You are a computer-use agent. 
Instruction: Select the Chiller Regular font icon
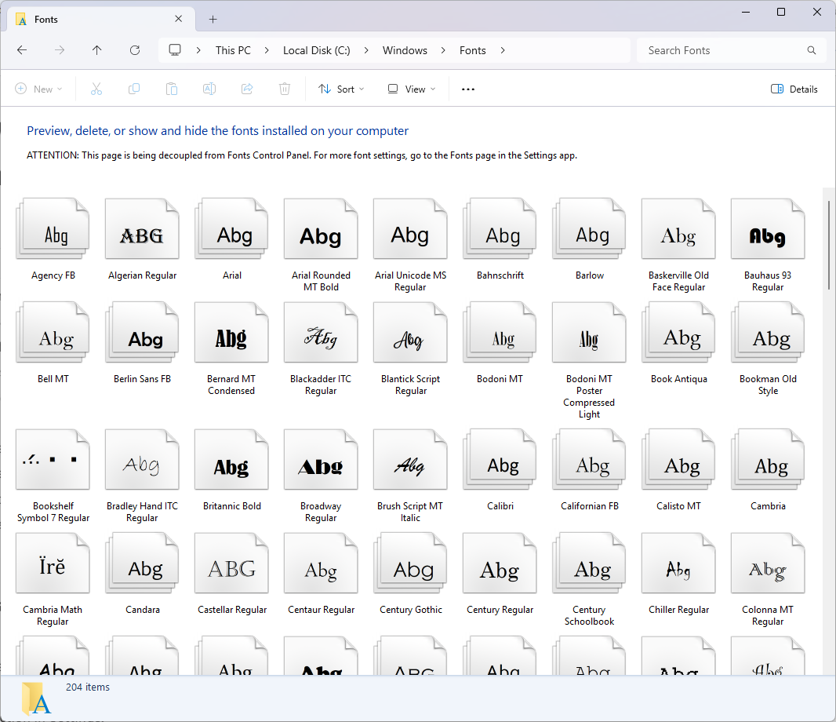tap(678, 563)
